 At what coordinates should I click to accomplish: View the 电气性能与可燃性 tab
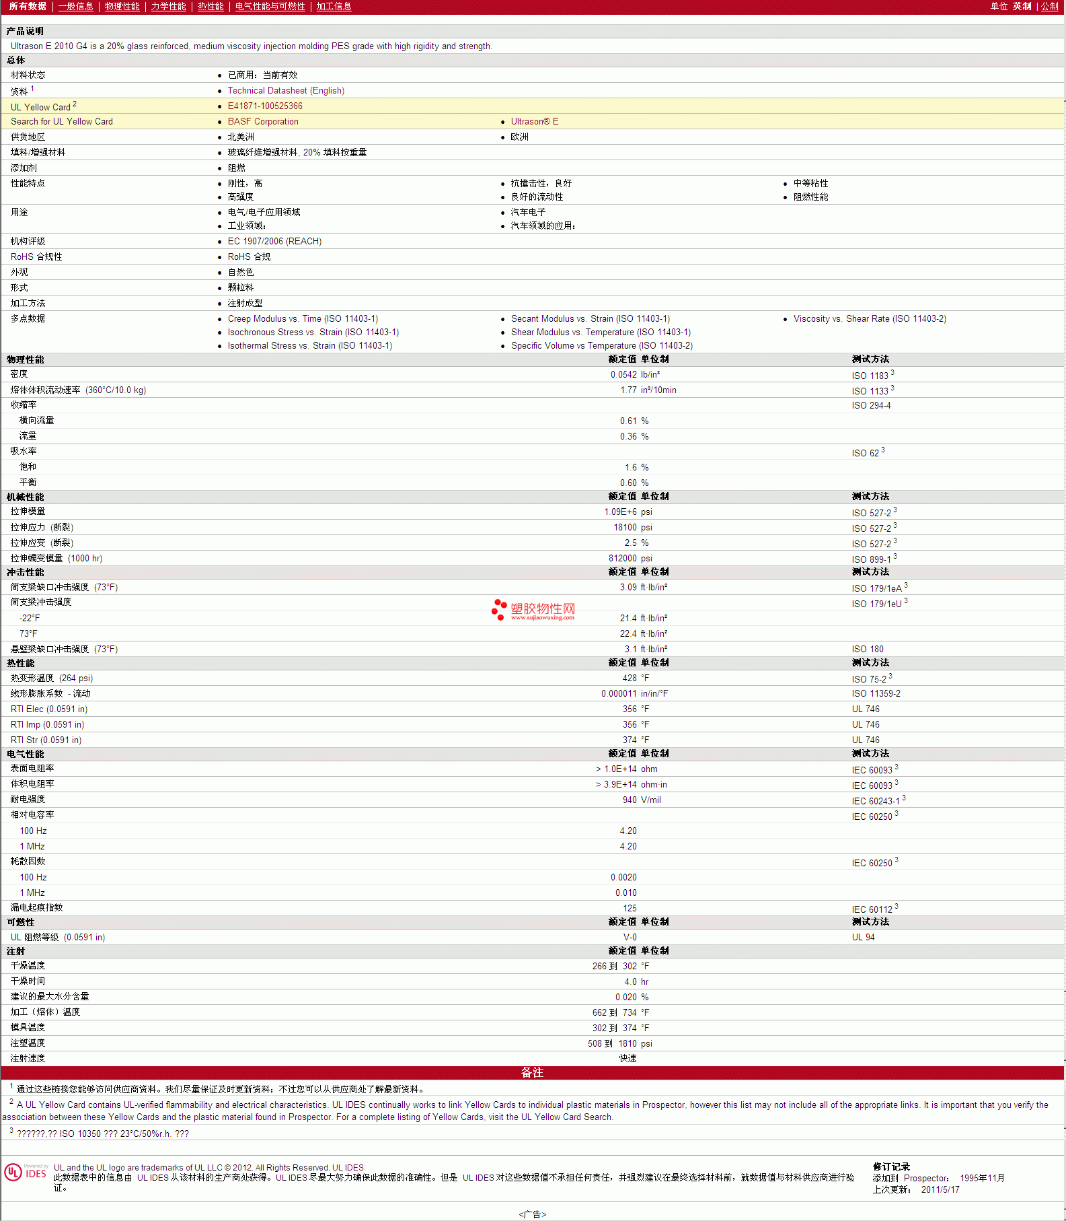click(x=270, y=7)
